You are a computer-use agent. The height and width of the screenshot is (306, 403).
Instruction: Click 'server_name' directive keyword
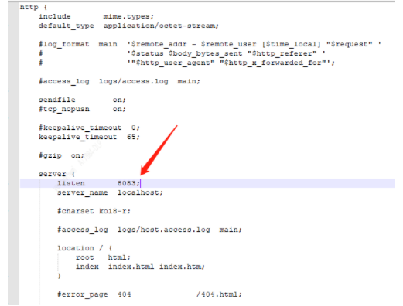pyautogui.click(x=82, y=192)
